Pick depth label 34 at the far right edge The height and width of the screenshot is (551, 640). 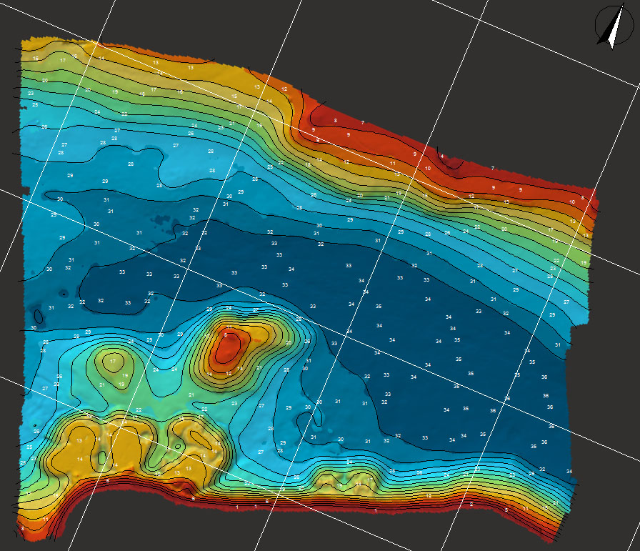(569, 472)
